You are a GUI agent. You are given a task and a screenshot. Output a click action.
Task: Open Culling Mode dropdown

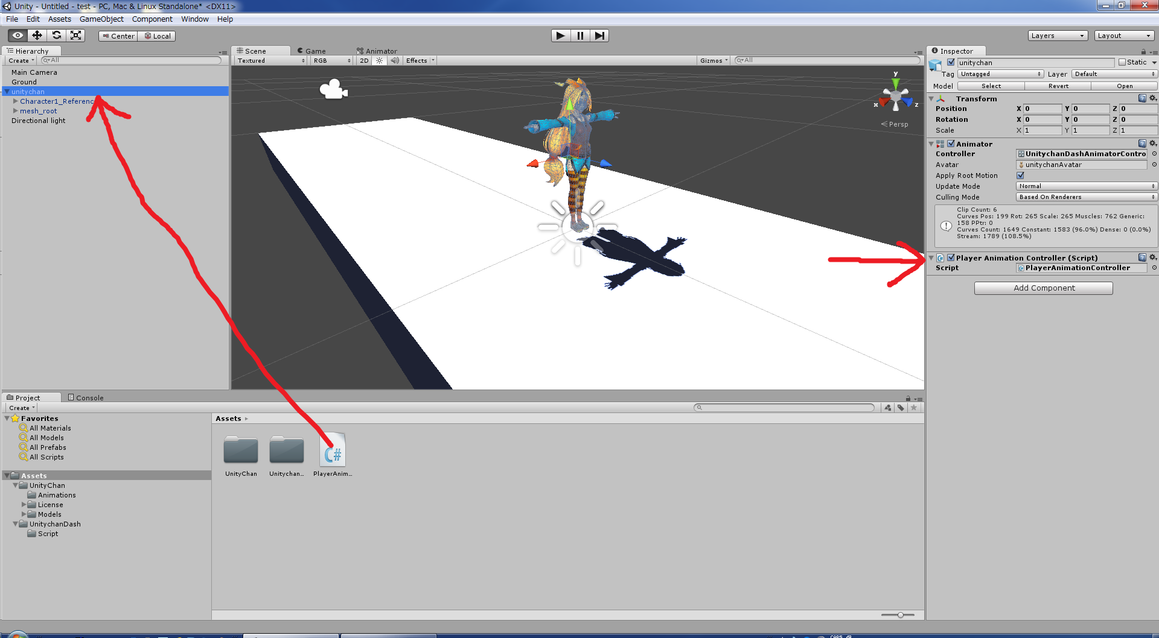(x=1087, y=197)
